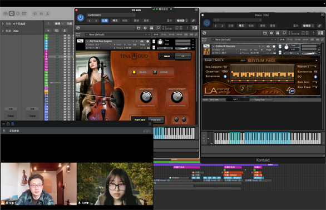Toggle power button in Cb solo window
The image size is (326, 210).
[x=81, y=18]
